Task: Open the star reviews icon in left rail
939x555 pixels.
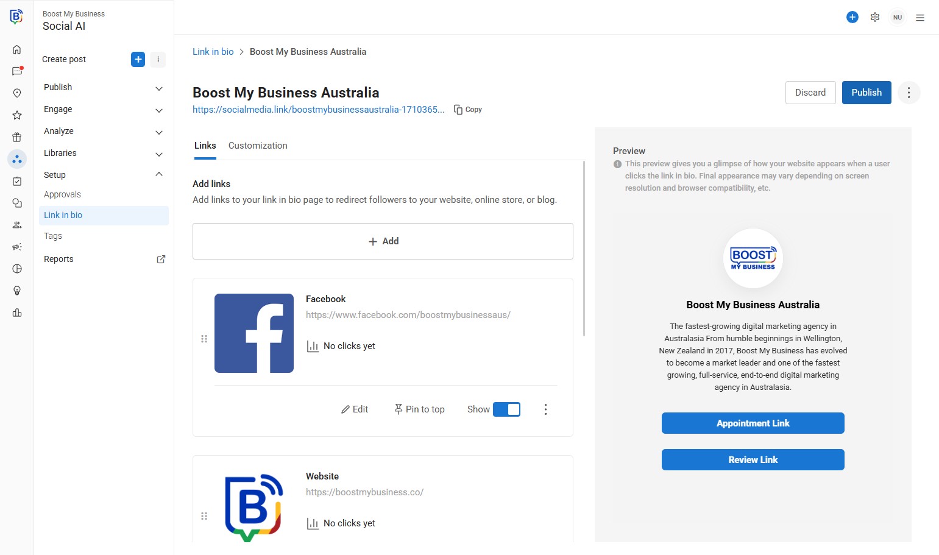Action: [17, 115]
